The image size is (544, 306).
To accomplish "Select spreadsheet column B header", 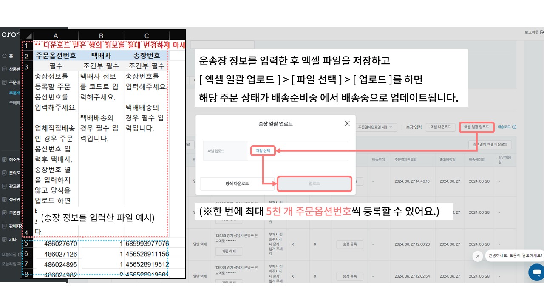I will (101, 36).
